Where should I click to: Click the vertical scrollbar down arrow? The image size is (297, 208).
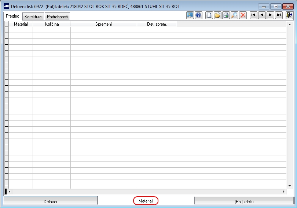[290, 186]
